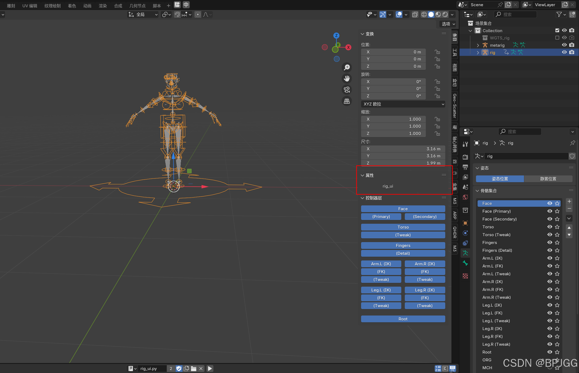This screenshot has height=373, width=579.
Task: Run the rig_ui.py script play button
Action: [x=210, y=368]
